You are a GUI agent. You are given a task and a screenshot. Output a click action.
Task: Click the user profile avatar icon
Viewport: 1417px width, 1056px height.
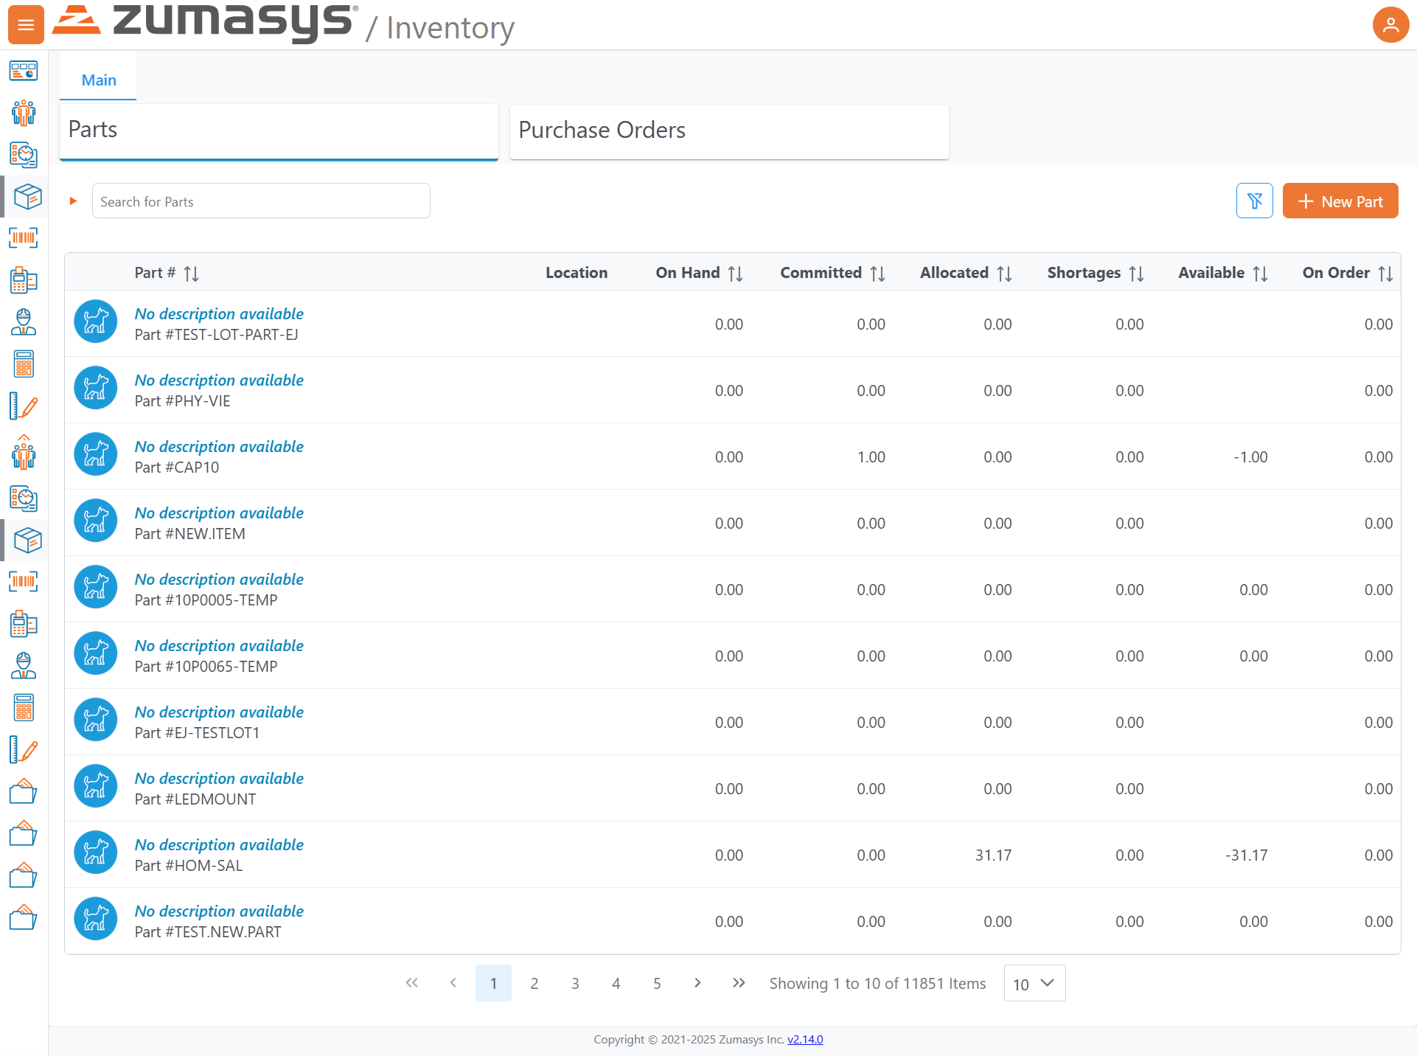pos(1390,25)
